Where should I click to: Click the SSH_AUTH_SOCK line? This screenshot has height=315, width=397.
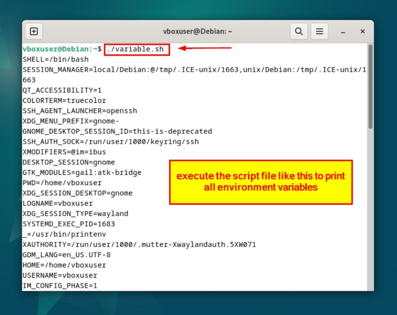(111, 142)
